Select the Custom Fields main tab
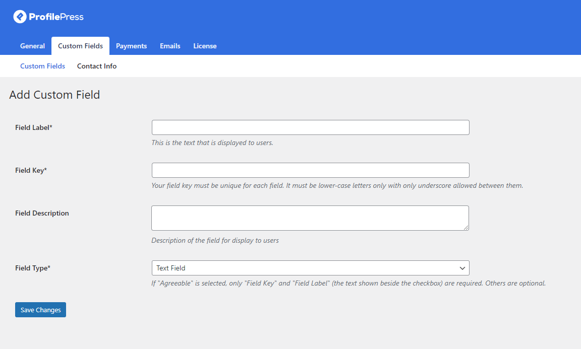The width and height of the screenshot is (581, 349). (x=80, y=46)
